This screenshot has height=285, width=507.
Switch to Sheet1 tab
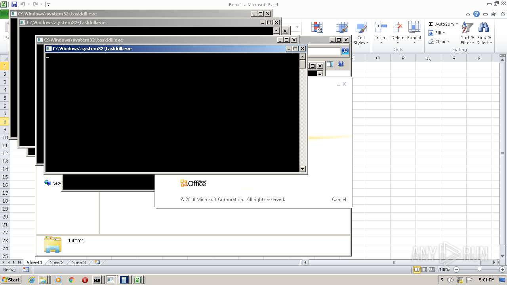(34, 262)
